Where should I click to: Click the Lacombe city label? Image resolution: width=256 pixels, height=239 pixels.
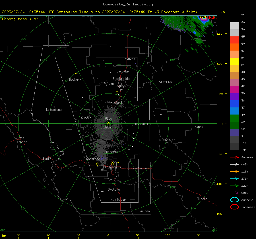123,71
